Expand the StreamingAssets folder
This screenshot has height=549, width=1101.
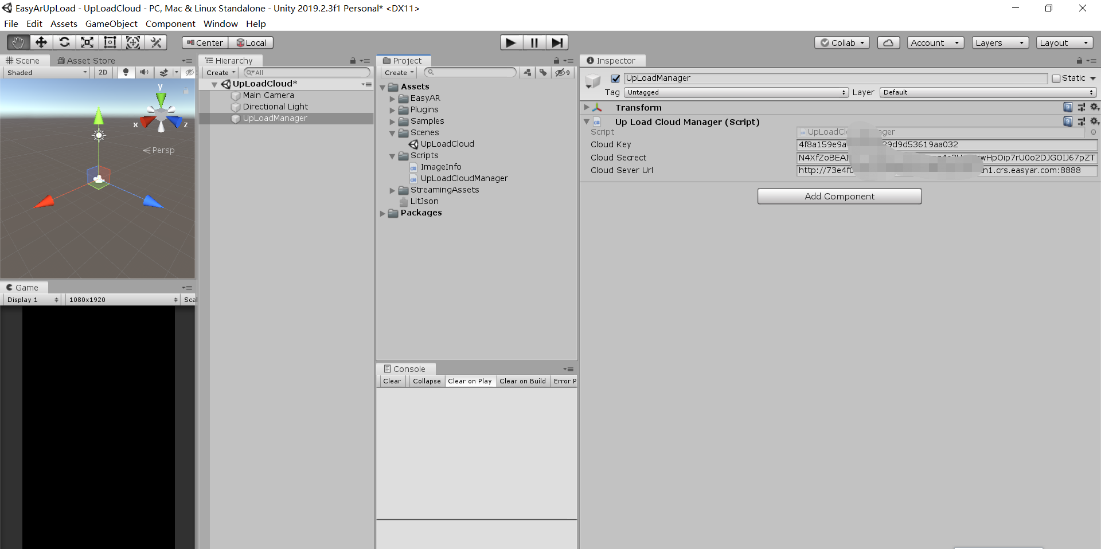coord(393,190)
